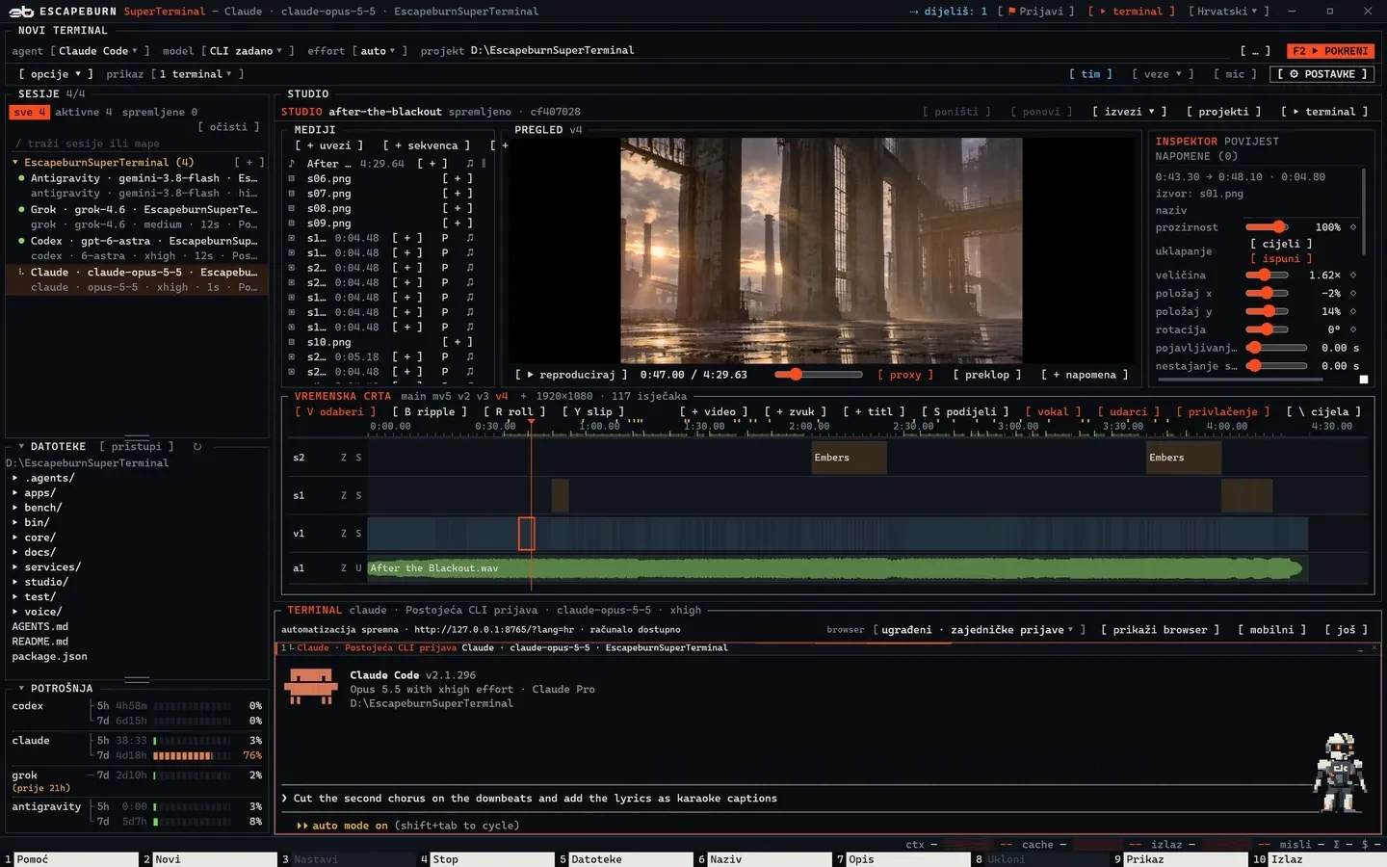The image size is (1387, 867).
Task: Switch to the POVIJEST tab
Action: click(1251, 142)
